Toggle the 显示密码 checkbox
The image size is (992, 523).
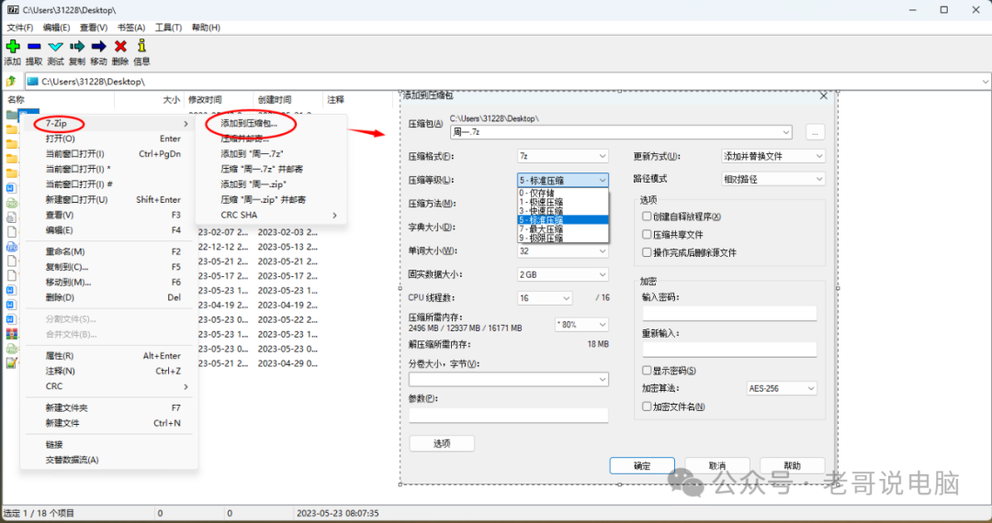(x=647, y=371)
